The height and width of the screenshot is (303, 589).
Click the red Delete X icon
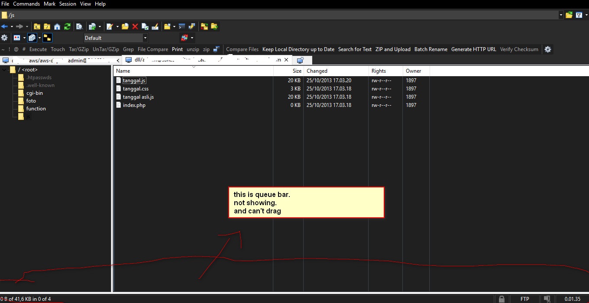pos(135,26)
